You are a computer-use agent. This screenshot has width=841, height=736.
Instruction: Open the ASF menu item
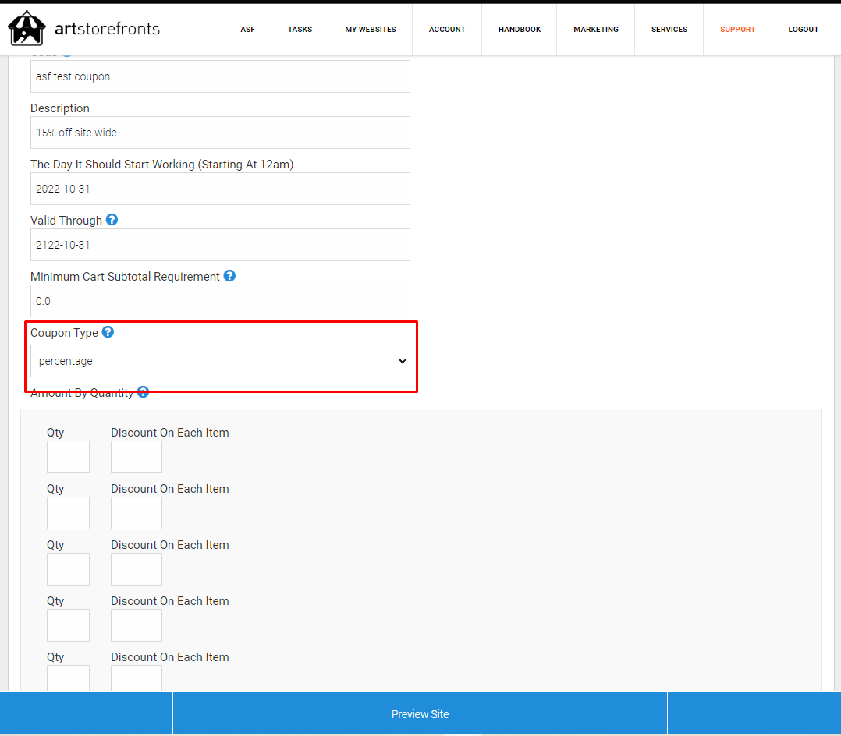[248, 30]
